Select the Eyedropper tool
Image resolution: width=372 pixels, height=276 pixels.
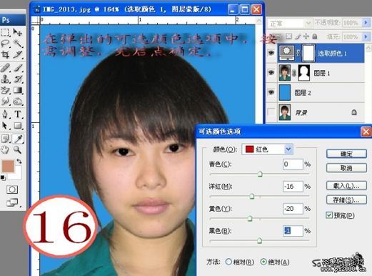(x=18, y=139)
